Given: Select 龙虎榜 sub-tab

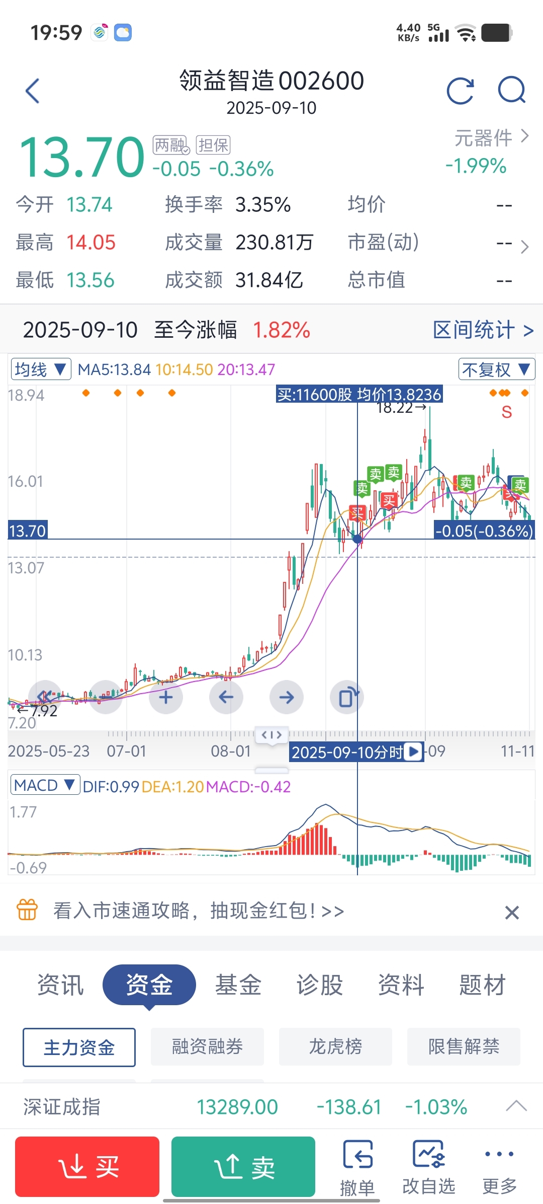Looking at the screenshot, I should [335, 1046].
